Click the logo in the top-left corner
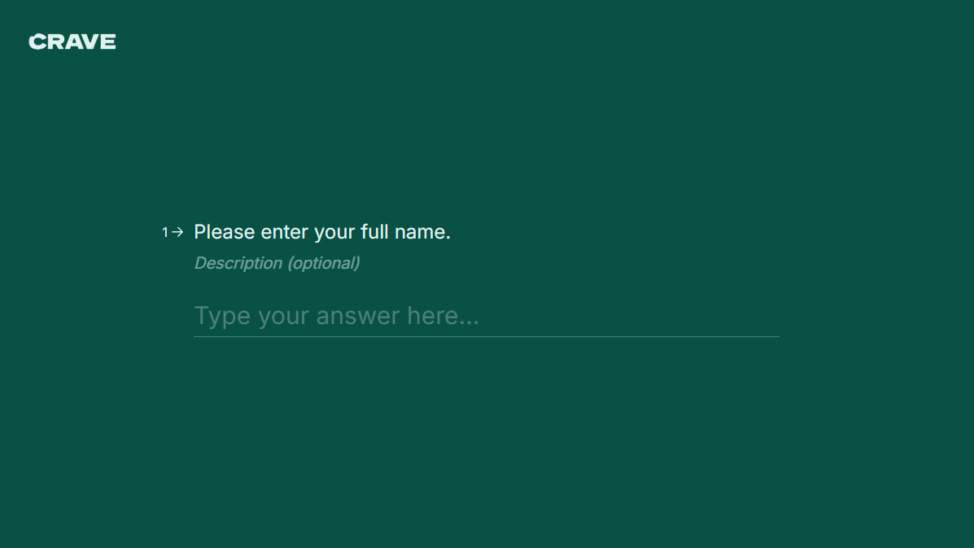The height and width of the screenshot is (548, 974). [x=72, y=42]
